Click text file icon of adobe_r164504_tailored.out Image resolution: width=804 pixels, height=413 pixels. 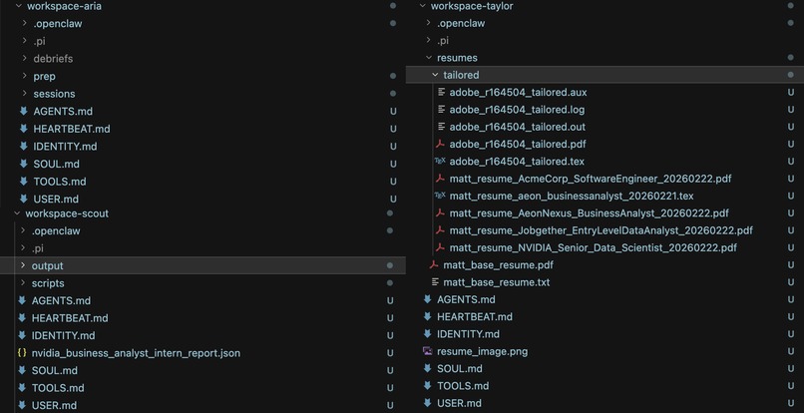(x=441, y=127)
